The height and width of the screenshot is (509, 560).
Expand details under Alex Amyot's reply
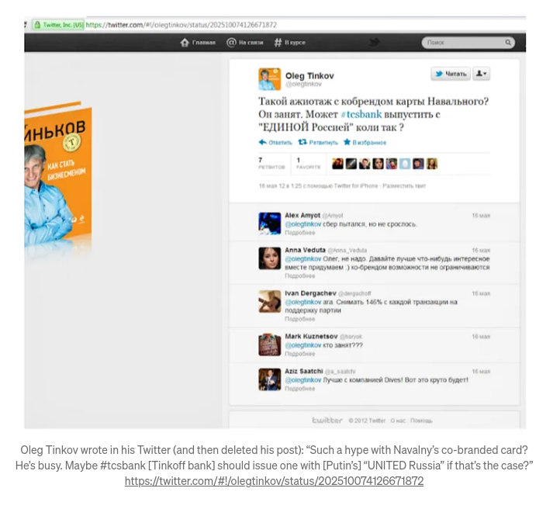pos(299,233)
